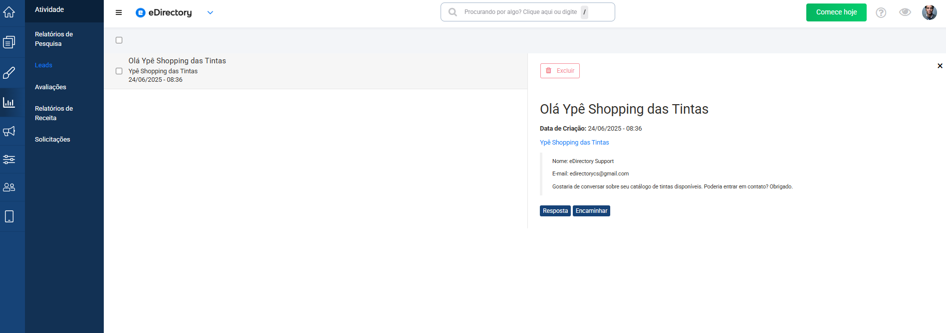Select the activity bar chart icon
The height and width of the screenshot is (333, 946).
[9, 102]
